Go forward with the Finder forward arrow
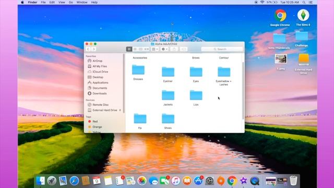Screen dimensions: 334x188 tap(93, 49)
